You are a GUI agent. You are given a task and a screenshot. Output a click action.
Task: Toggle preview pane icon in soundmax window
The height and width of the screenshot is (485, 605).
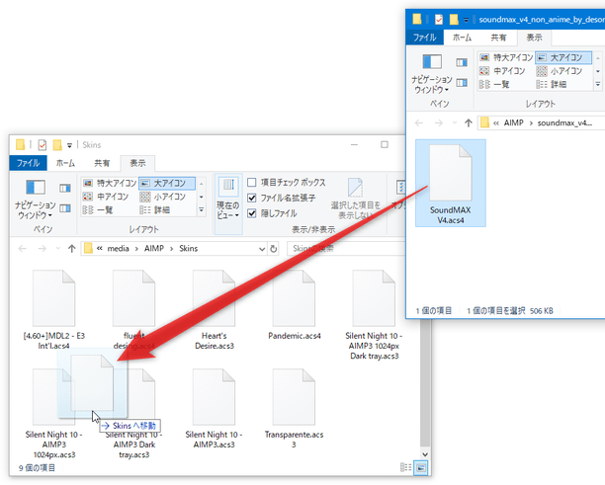(462, 62)
